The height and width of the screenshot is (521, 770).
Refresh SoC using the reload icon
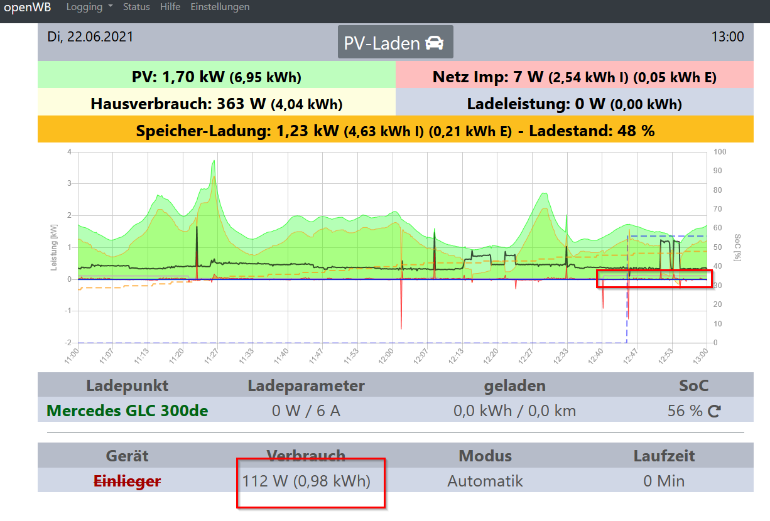tap(714, 412)
